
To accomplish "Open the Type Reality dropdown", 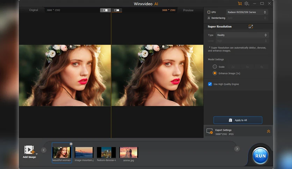I will point(242,35).
